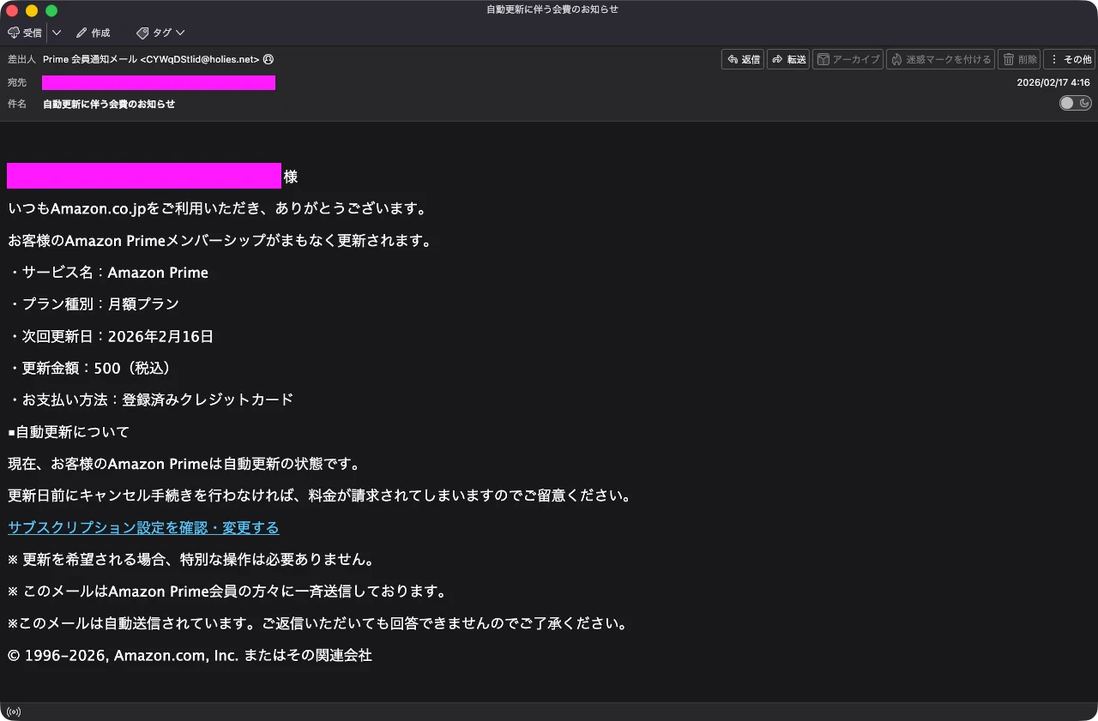The width and height of the screenshot is (1098, 721).
Task: Reply using the 返信 button
Action: 743,59
